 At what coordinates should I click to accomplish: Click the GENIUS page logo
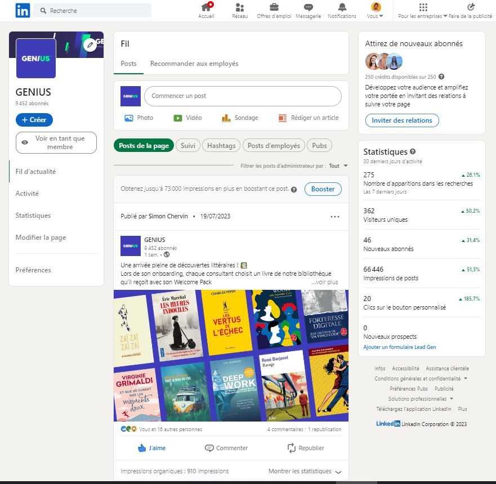(35, 58)
